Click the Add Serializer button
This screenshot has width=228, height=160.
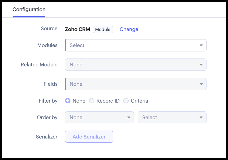(x=89, y=137)
